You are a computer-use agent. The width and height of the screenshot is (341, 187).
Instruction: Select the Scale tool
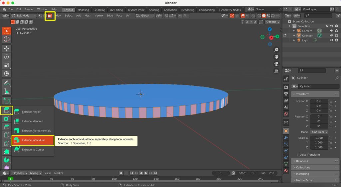tap(7, 65)
